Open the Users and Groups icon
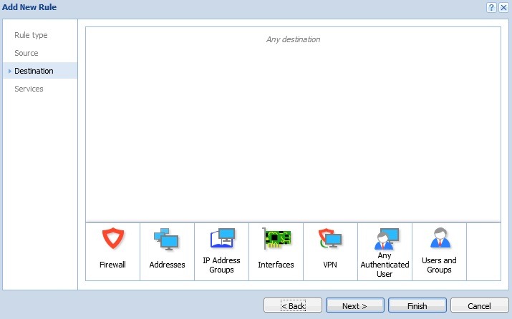The image size is (512, 319). click(439, 239)
